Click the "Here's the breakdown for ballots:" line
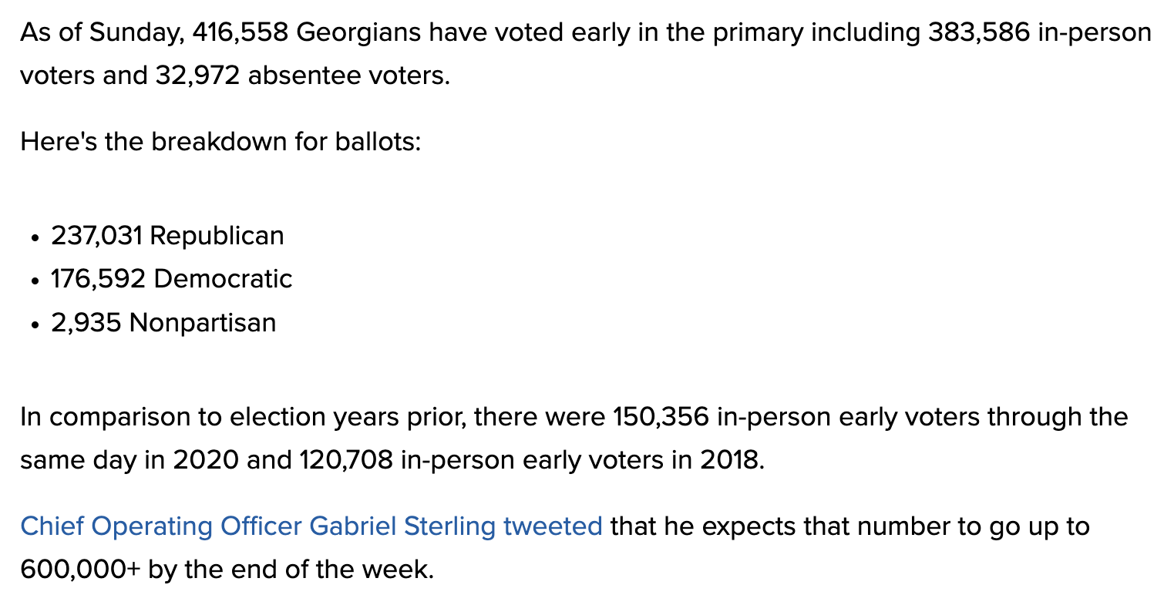1164x595 pixels. [221, 142]
